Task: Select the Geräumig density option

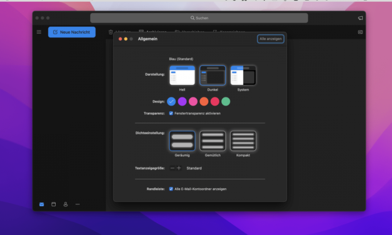Action: (x=182, y=141)
